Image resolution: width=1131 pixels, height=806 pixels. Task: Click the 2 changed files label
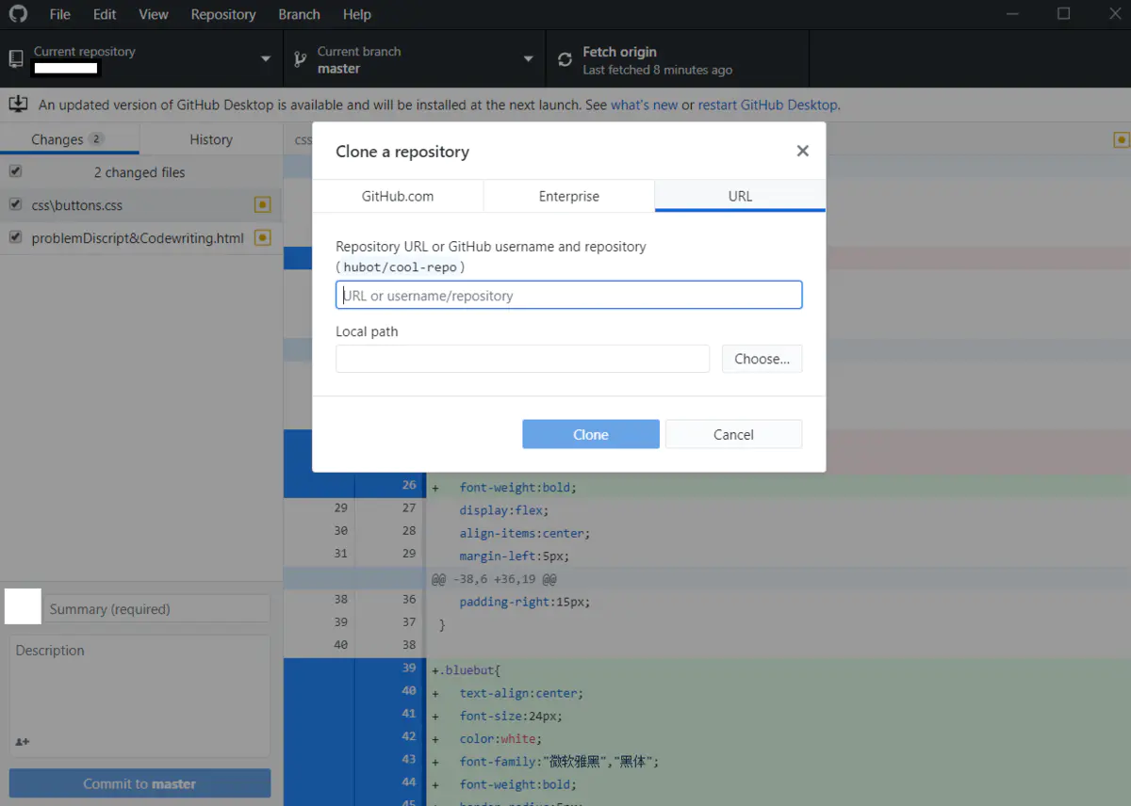[139, 172]
